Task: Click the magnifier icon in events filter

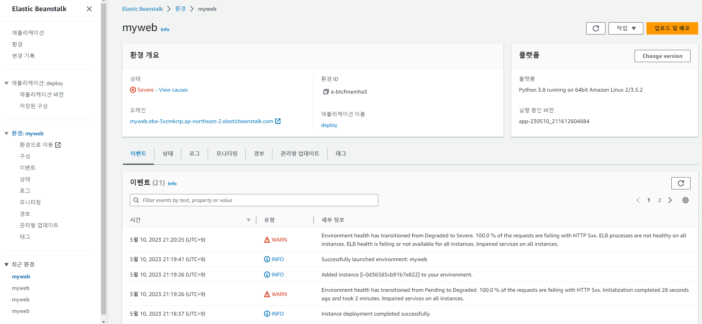Action: (x=136, y=200)
